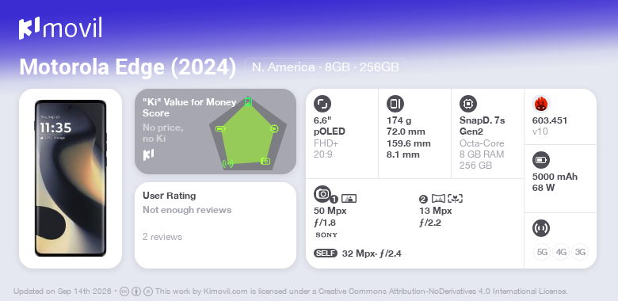Click the battery capacity icon
This screenshot has height=301, width=618.
540,160
